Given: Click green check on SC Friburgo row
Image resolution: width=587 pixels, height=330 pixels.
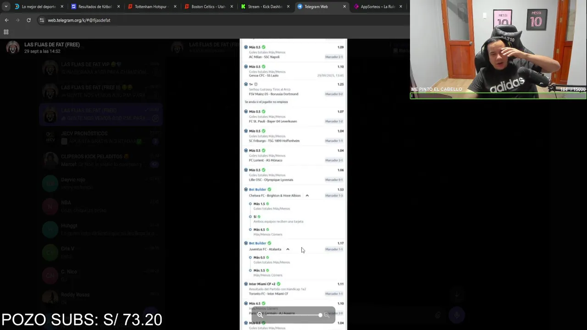Looking at the screenshot, I should (x=263, y=131).
